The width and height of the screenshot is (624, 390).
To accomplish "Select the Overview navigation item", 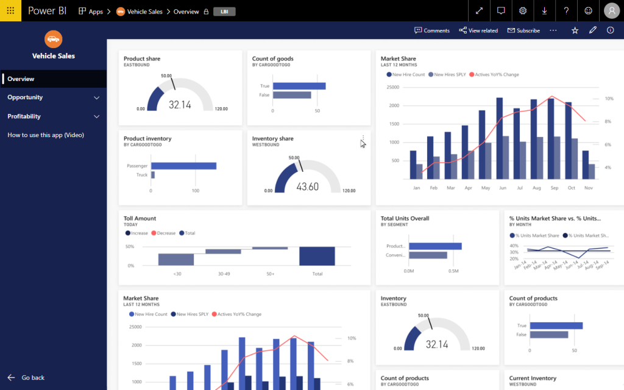I will 54,79.
